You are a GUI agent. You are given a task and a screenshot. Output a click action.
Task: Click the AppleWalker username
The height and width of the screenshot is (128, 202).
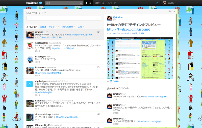pos(42,43)
